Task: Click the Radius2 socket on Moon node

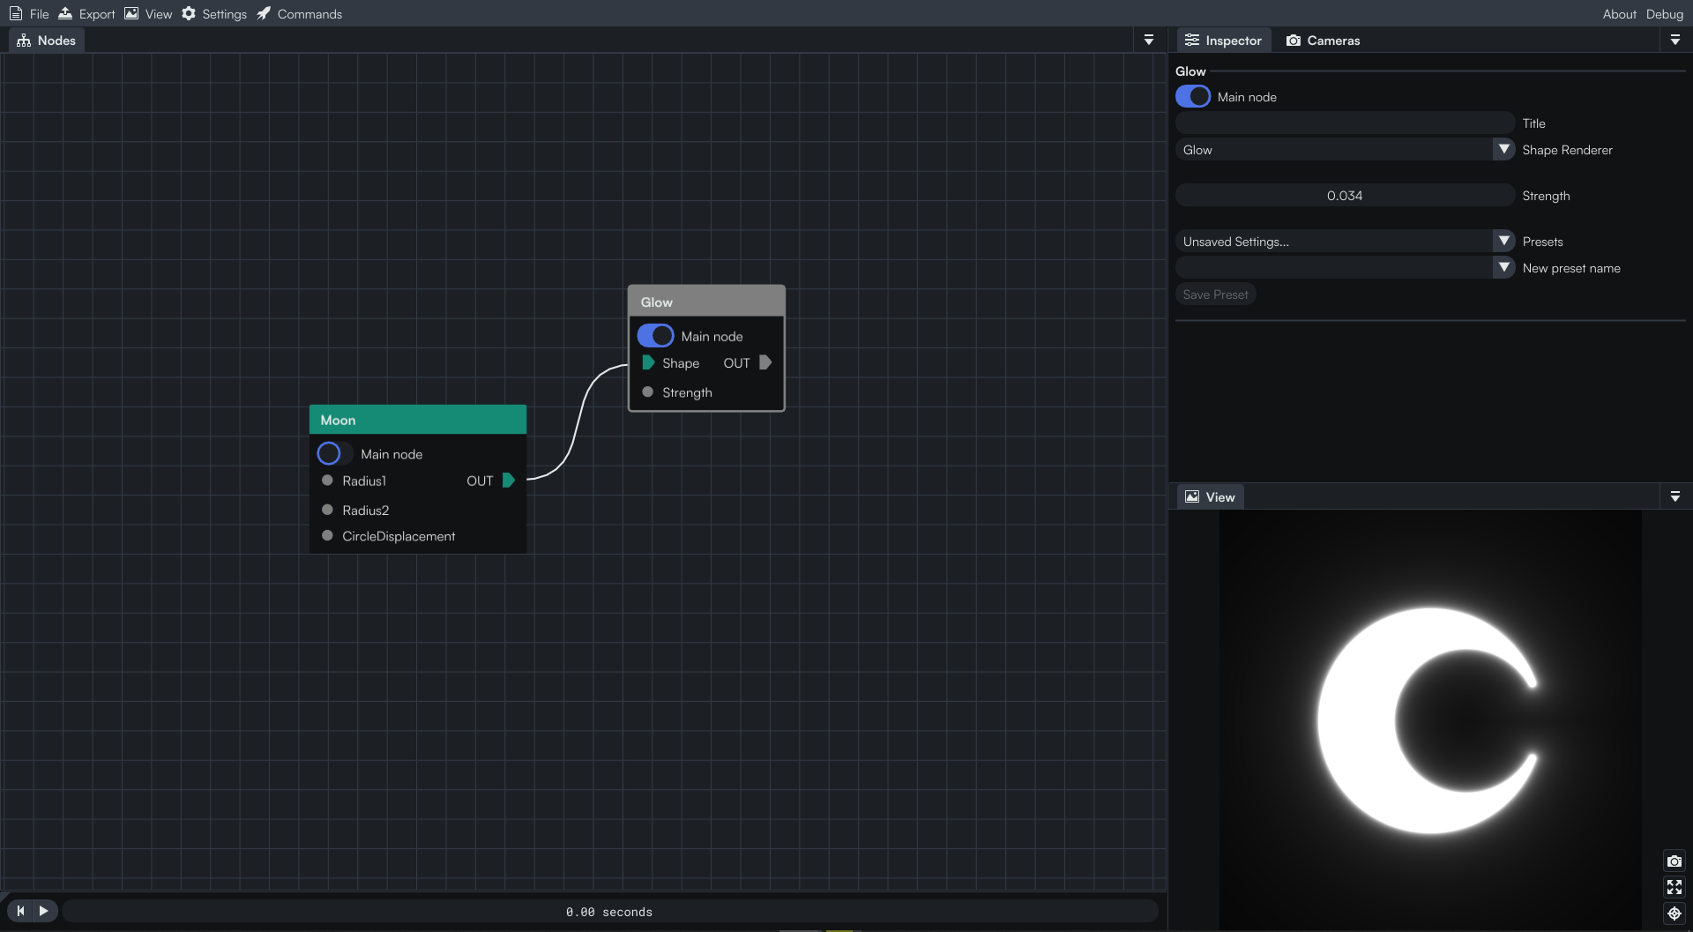Action: [327, 510]
